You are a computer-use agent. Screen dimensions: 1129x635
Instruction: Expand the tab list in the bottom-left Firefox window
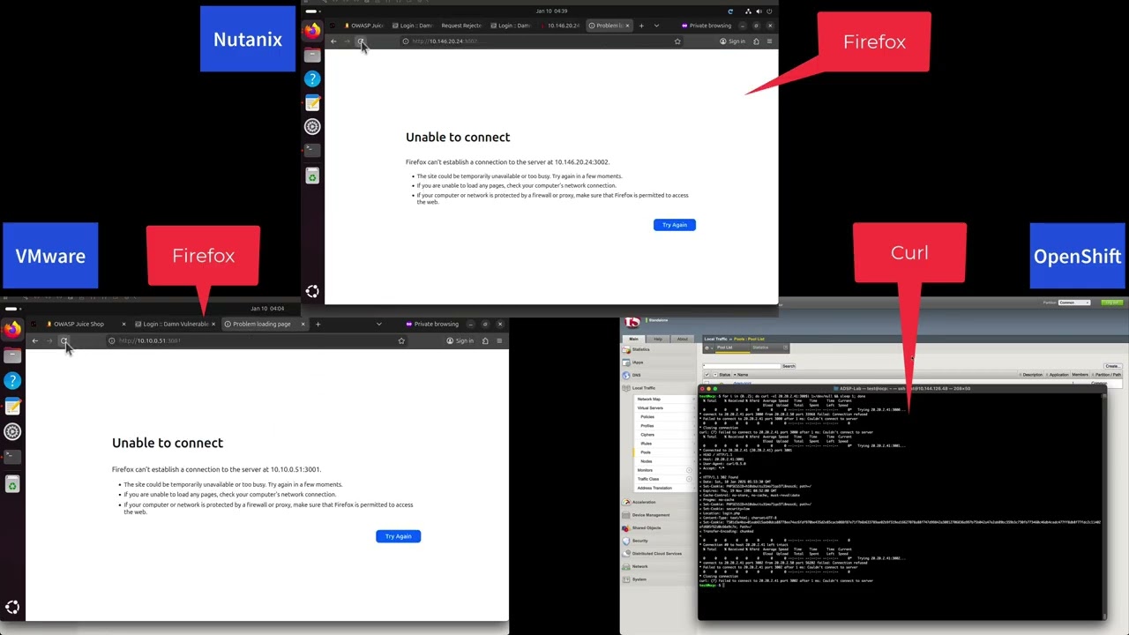[379, 324]
